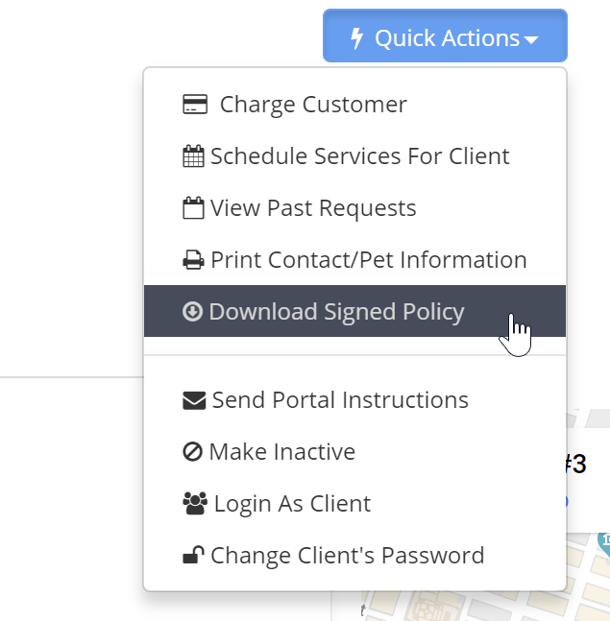
Task: Click the blank calendar icon beside View Past Requests
Action: (x=193, y=207)
